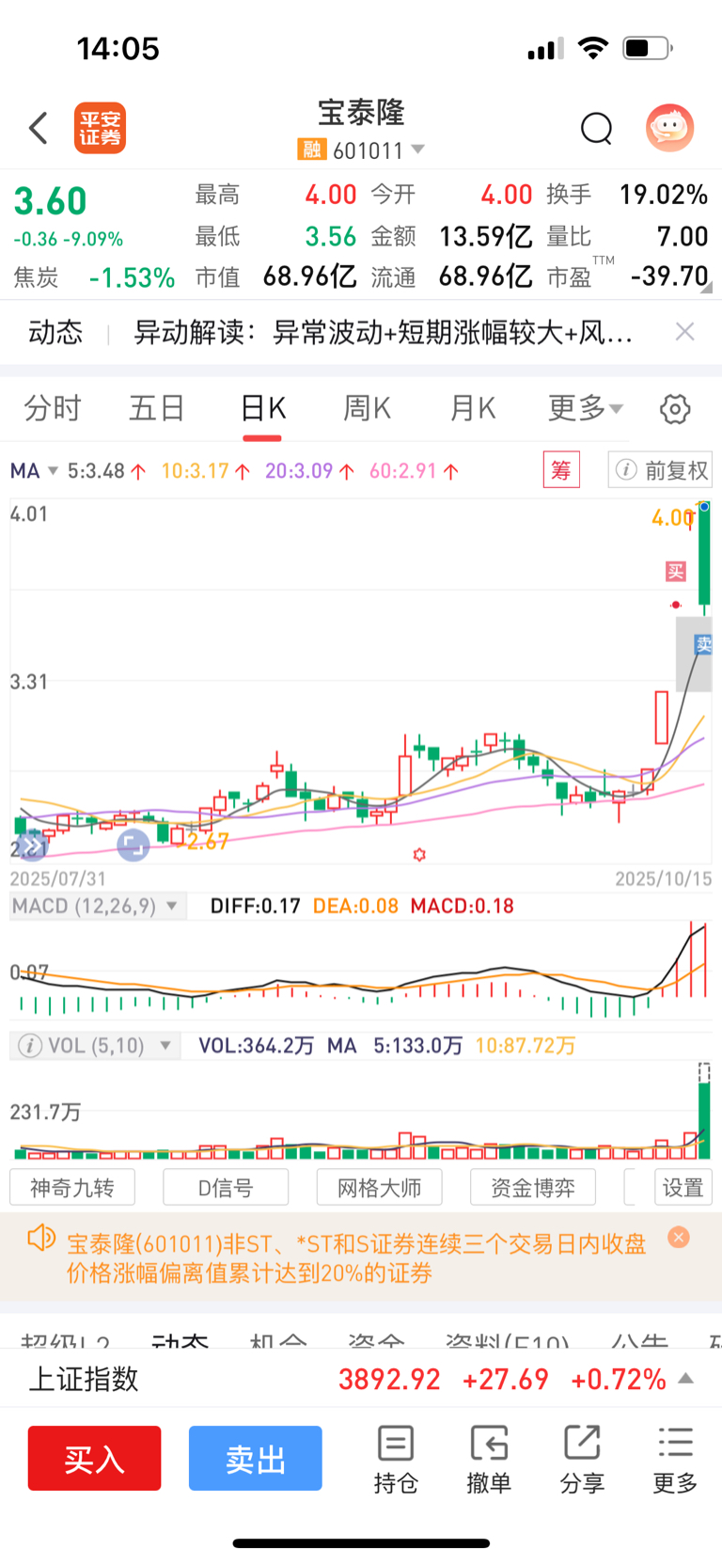Select the 月K chart tab
The image size is (722, 1564).
(x=472, y=408)
